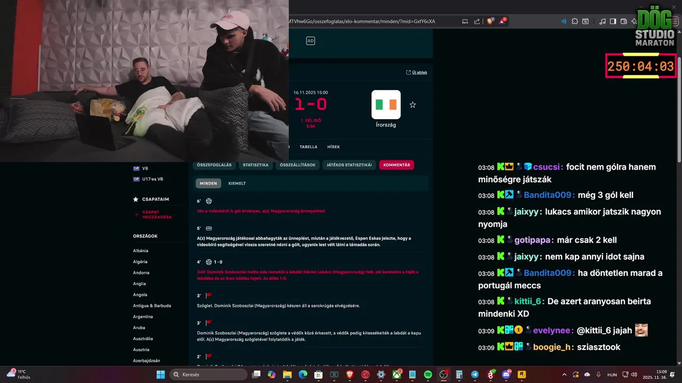Click the AD badge icon
This screenshot has width=682, height=383.
click(x=311, y=40)
